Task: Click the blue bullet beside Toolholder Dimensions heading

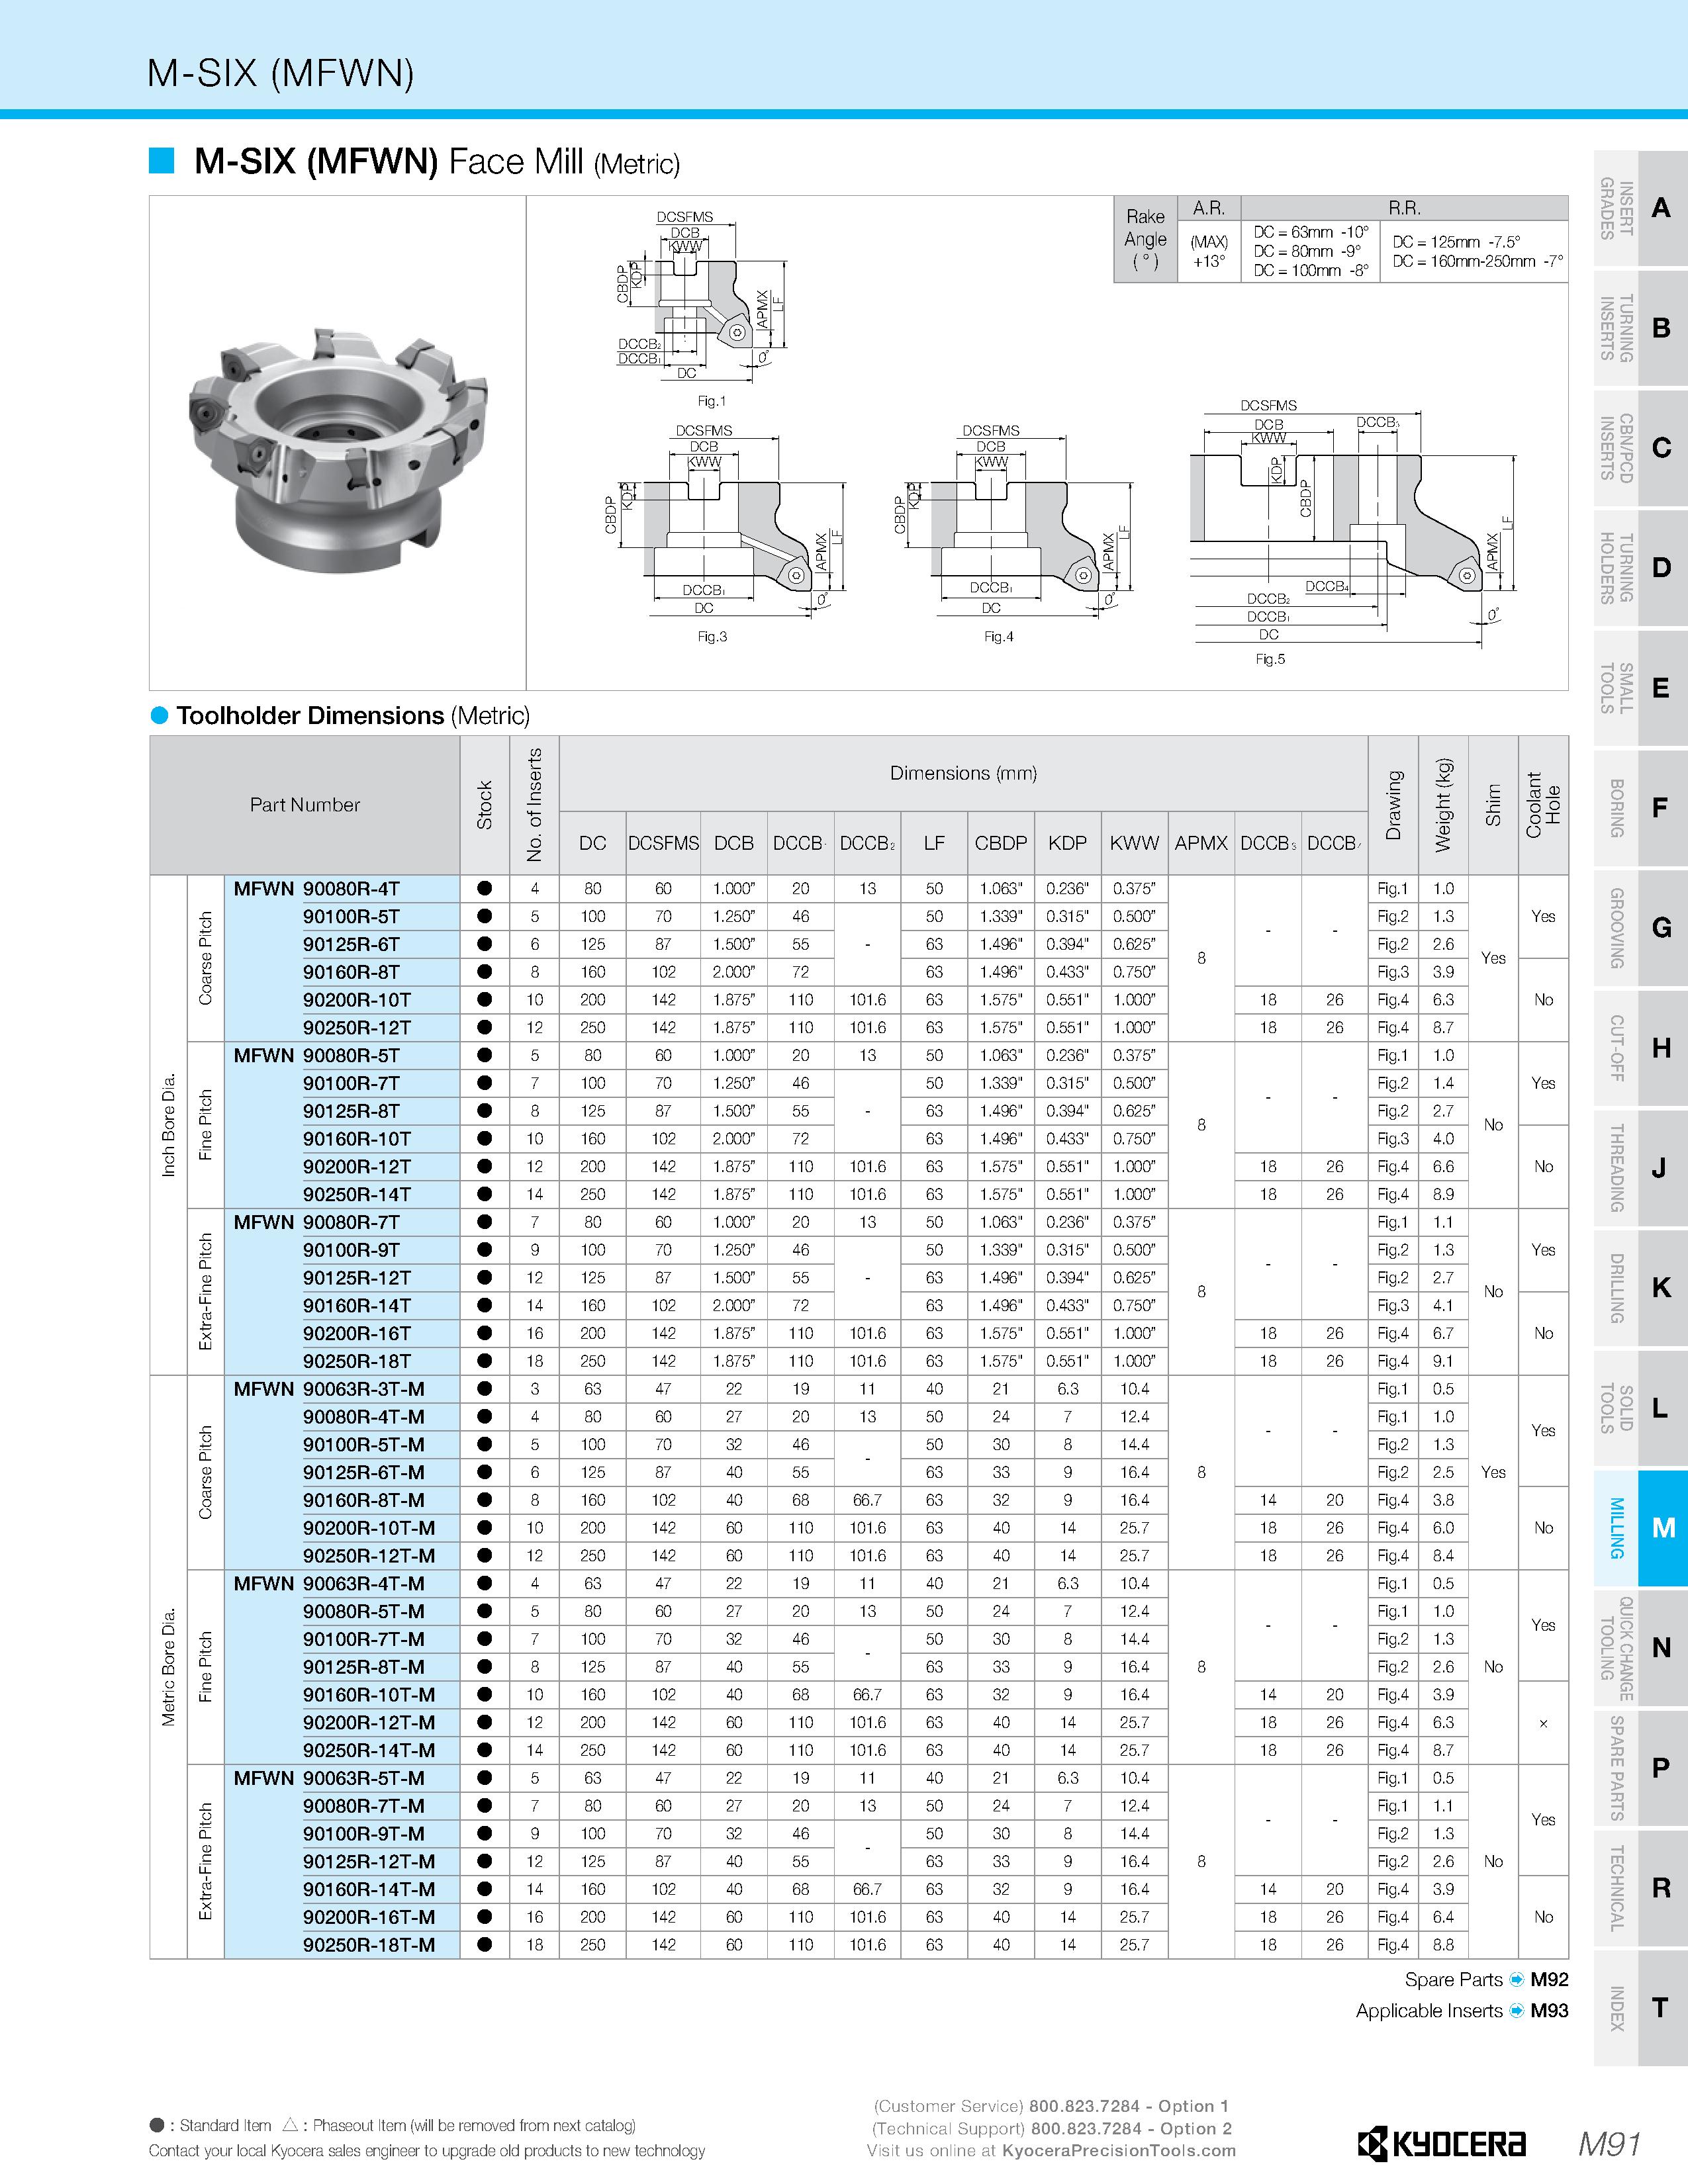Action: pos(159,715)
